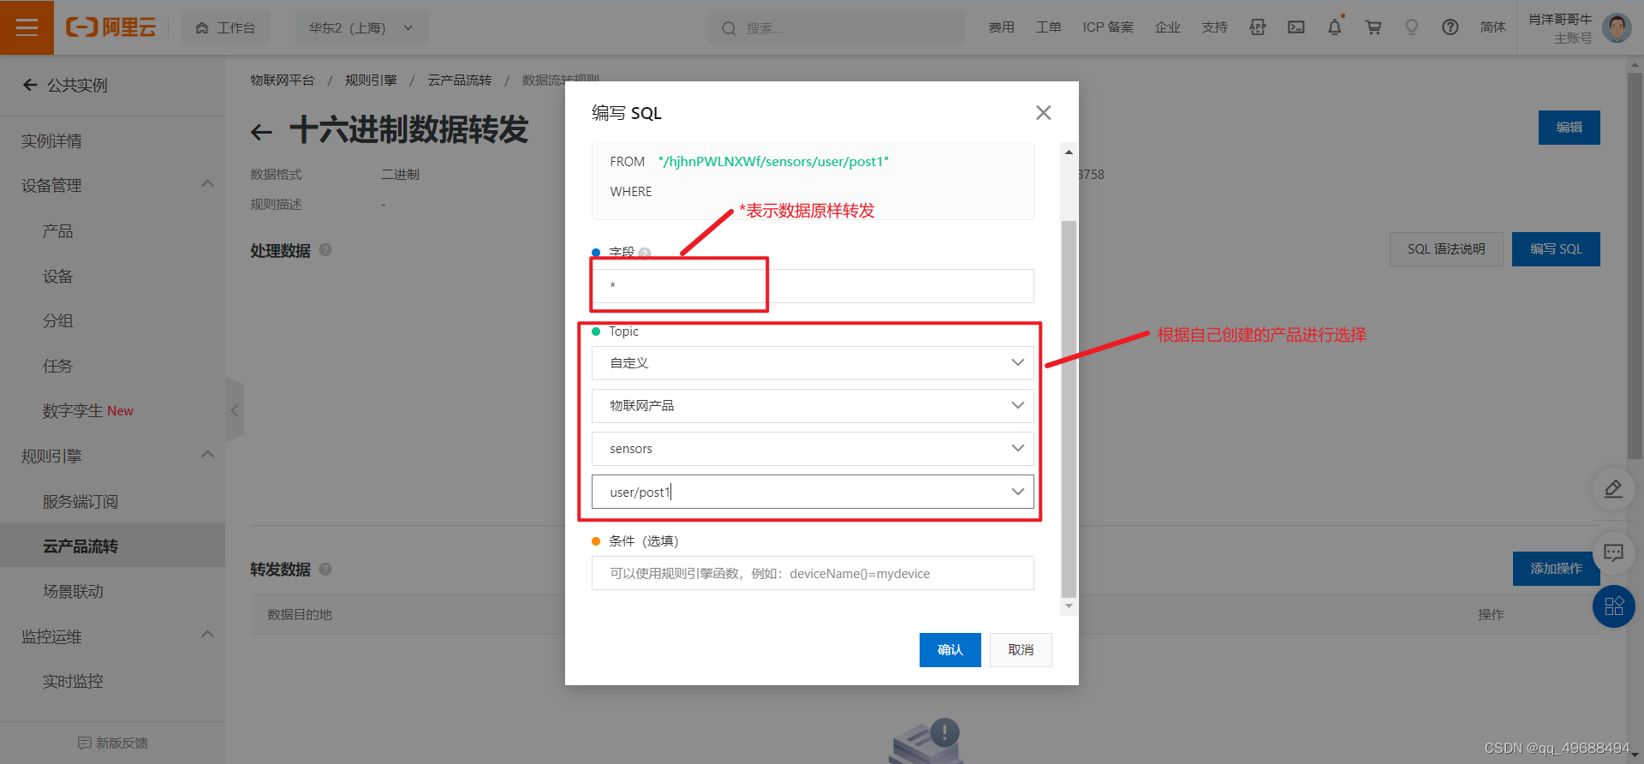Screen dimensions: 1644x764
Task: Open the help question mark icon
Action: click(x=1450, y=27)
